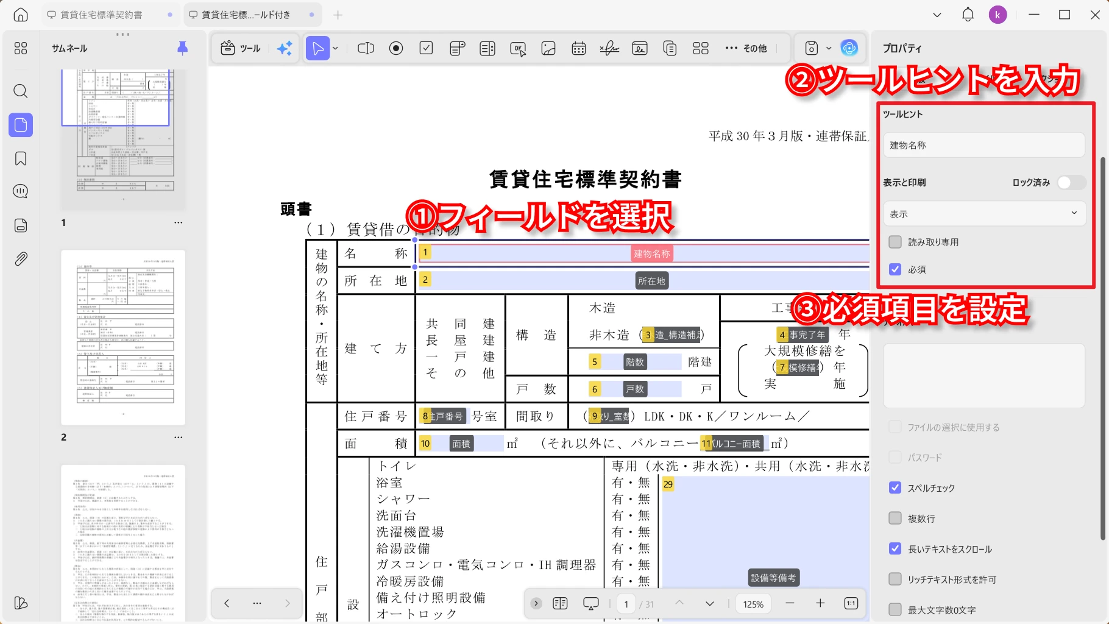This screenshot has height=624, width=1109.
Task: Open the thumbnails grid sidebar icon
Action: point(21,48)
